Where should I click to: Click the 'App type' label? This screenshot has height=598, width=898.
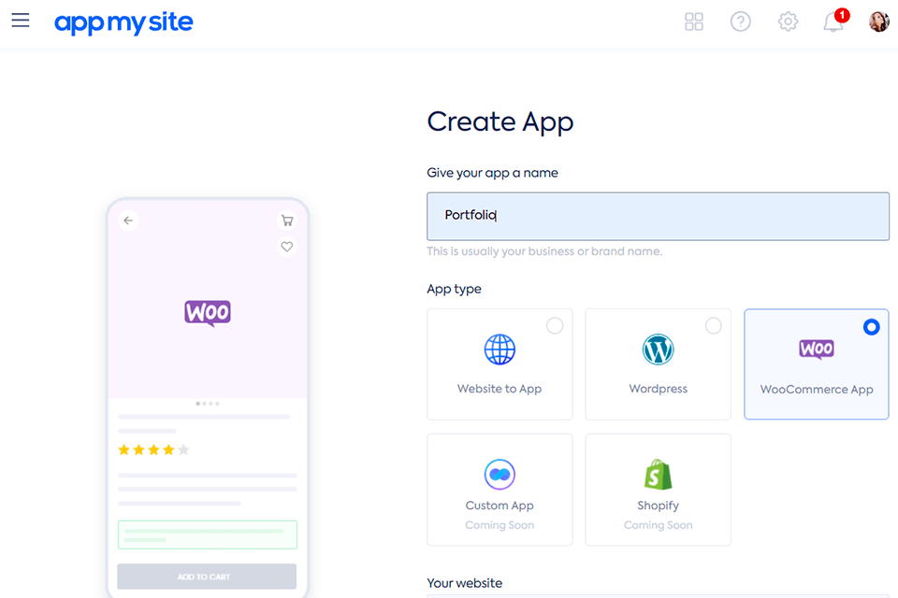pyautogui.click(x=455, y=289)
